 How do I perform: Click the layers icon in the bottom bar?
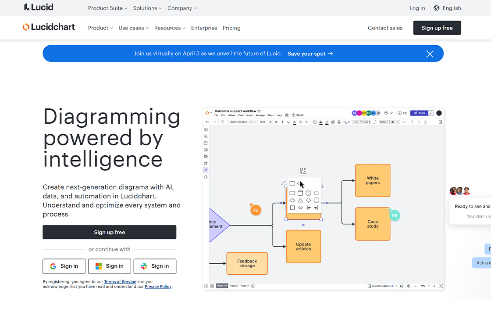[402, 286]
